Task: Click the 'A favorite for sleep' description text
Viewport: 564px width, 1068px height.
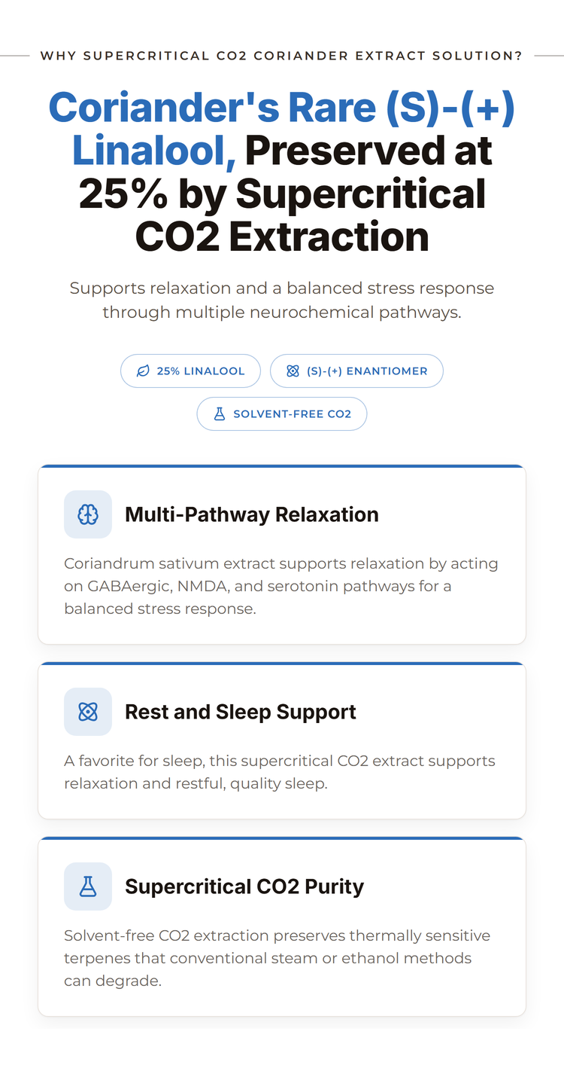Action: coord(280,772)
